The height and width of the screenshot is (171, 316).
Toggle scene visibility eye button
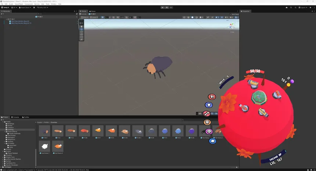pos(222,17)
